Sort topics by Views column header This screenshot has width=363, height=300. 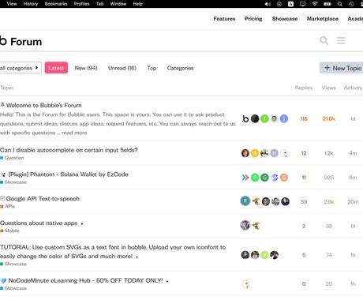click(329, 88)
